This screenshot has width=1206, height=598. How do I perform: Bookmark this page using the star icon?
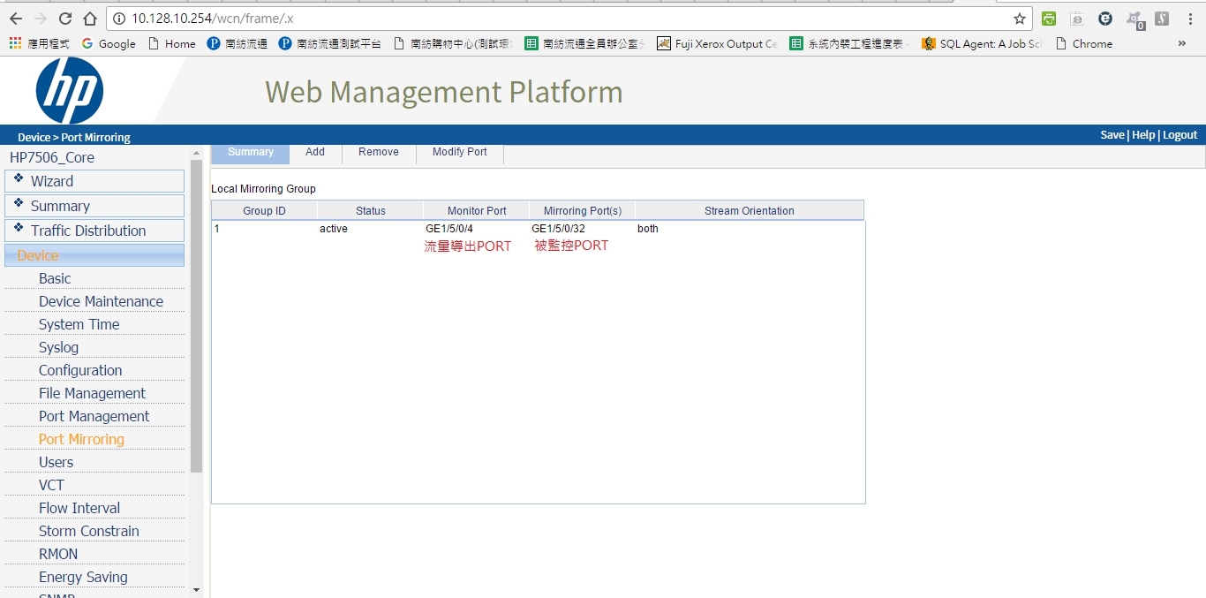(1020, 18)
